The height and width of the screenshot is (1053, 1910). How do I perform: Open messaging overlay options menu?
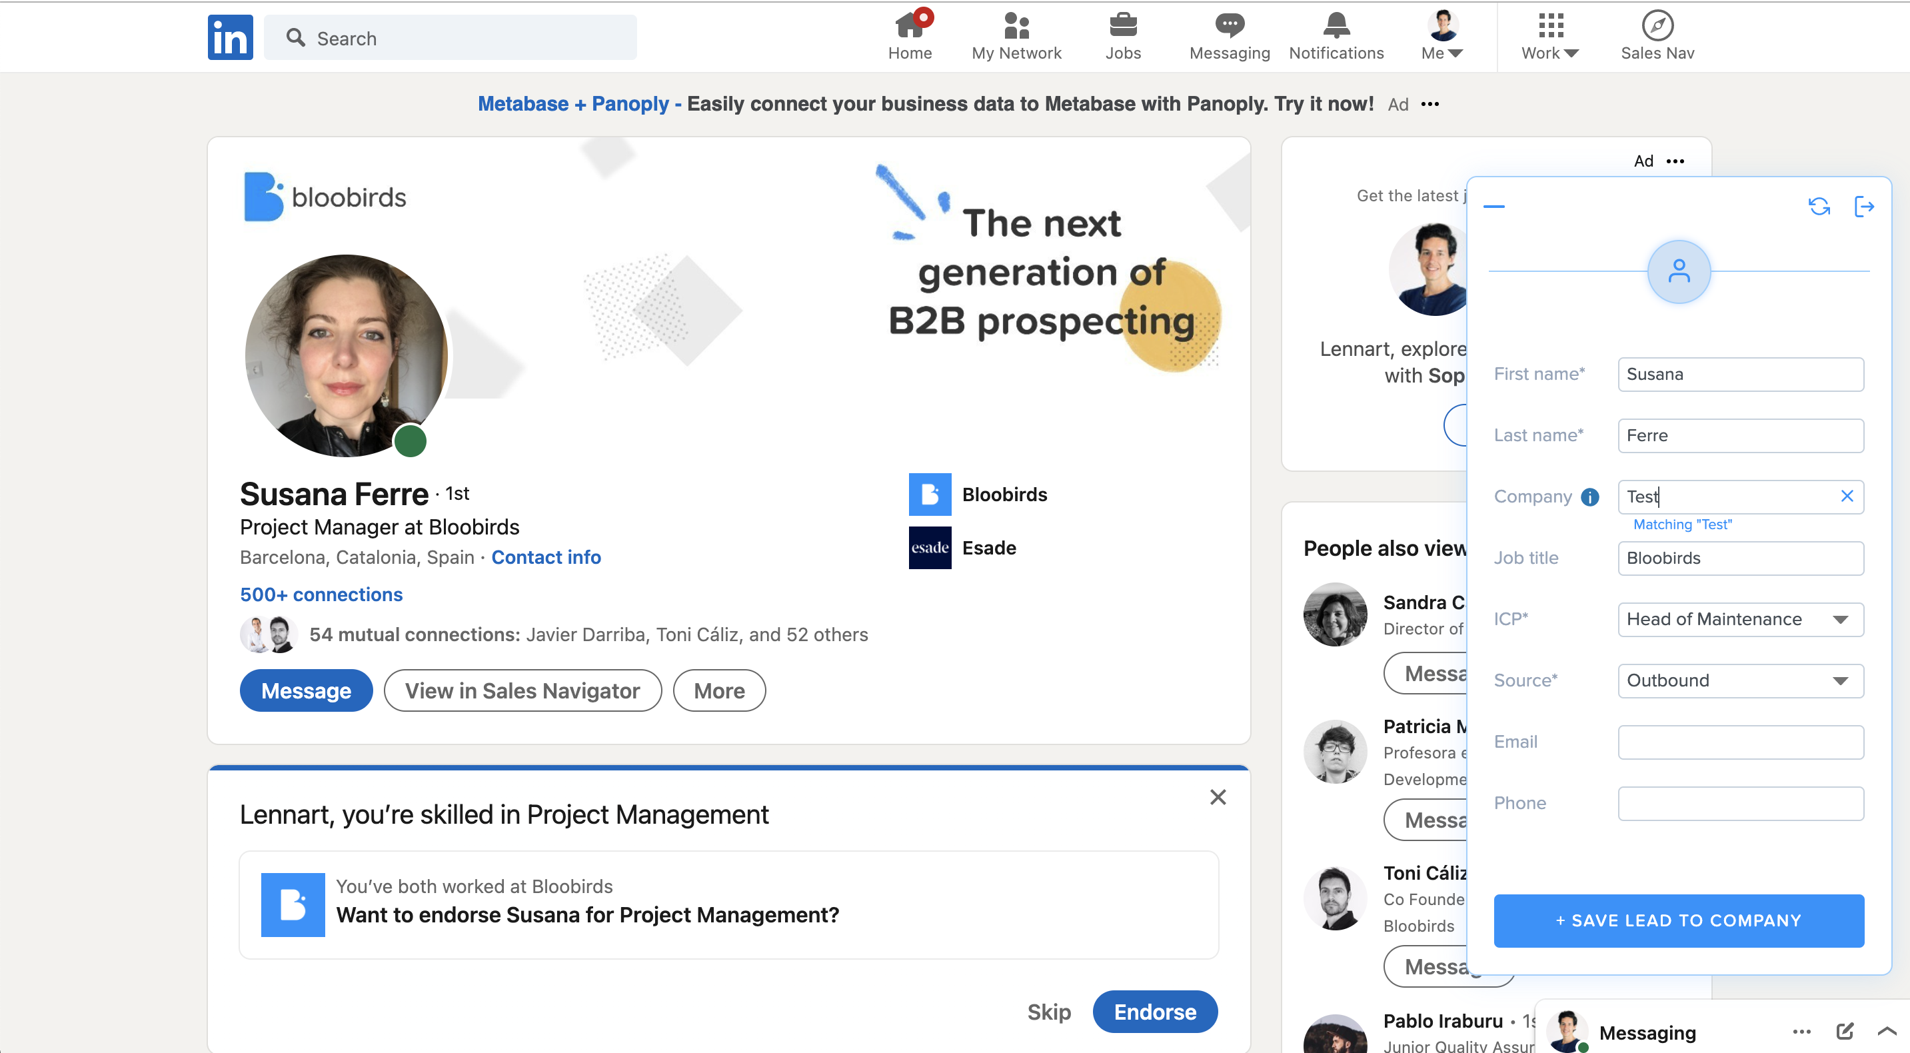(1802, 1032)
